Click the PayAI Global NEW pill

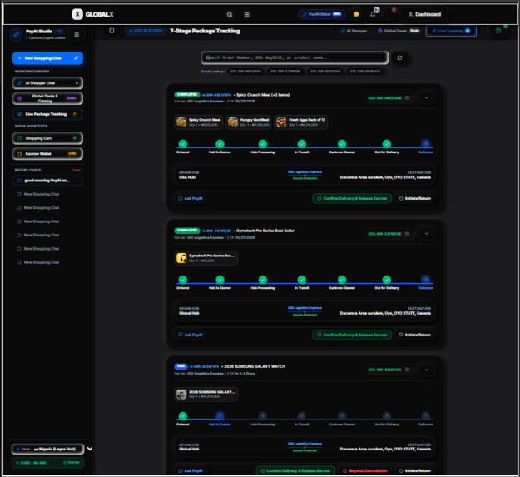(x=322, y=14)
